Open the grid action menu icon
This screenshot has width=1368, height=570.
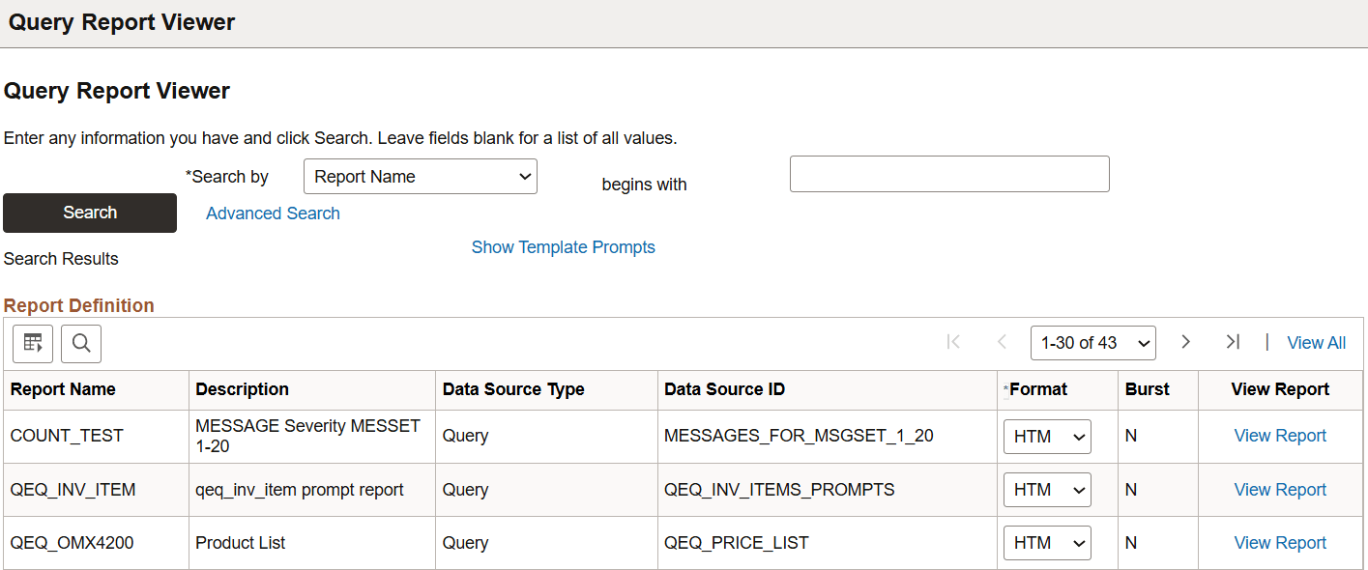[32, 343]
